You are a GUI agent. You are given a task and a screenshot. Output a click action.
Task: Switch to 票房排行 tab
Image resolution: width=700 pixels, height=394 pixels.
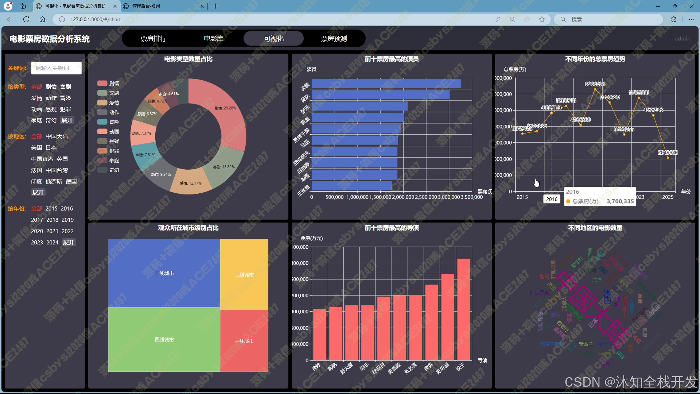pos(153,39)
